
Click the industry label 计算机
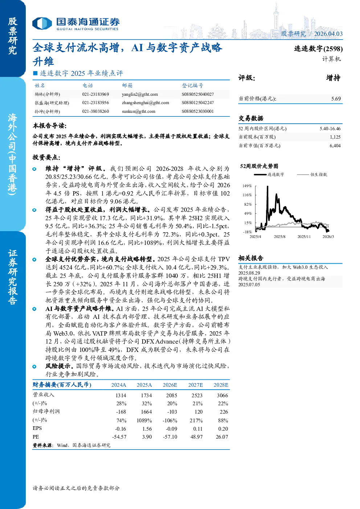[x=331, y=59]
